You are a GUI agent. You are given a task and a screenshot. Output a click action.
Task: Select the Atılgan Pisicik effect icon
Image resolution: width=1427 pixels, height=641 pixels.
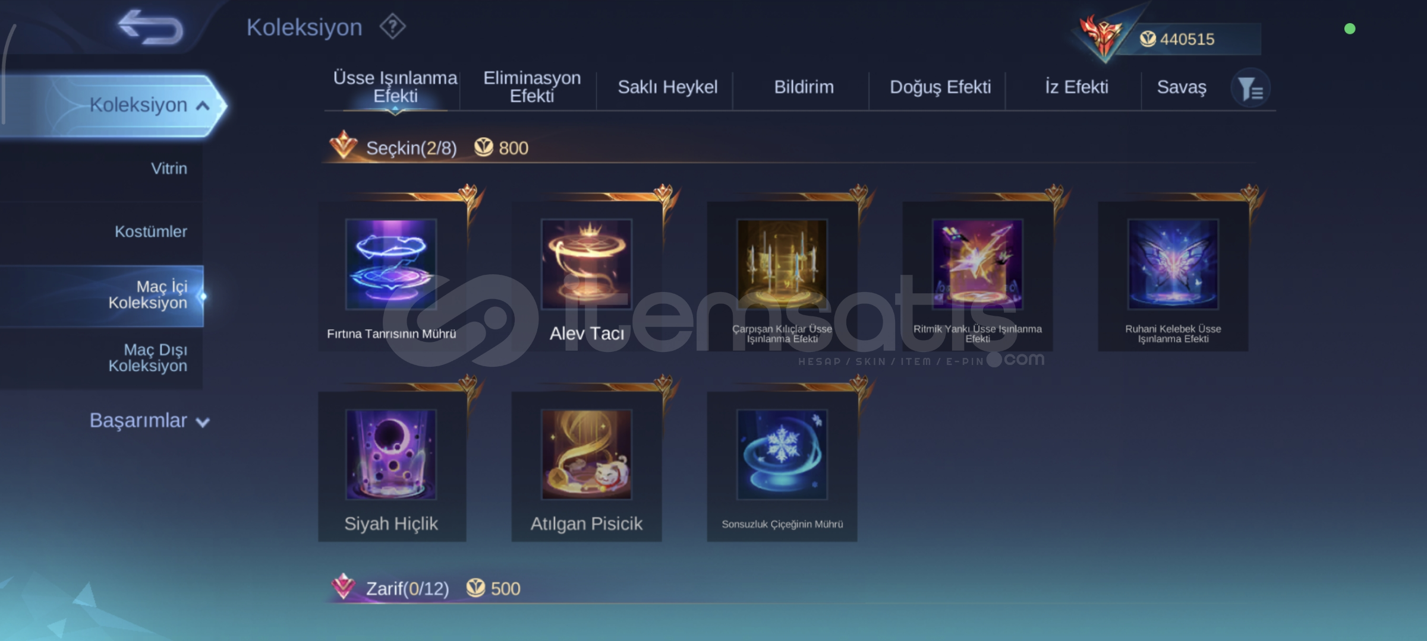click(x=587, y=455)
